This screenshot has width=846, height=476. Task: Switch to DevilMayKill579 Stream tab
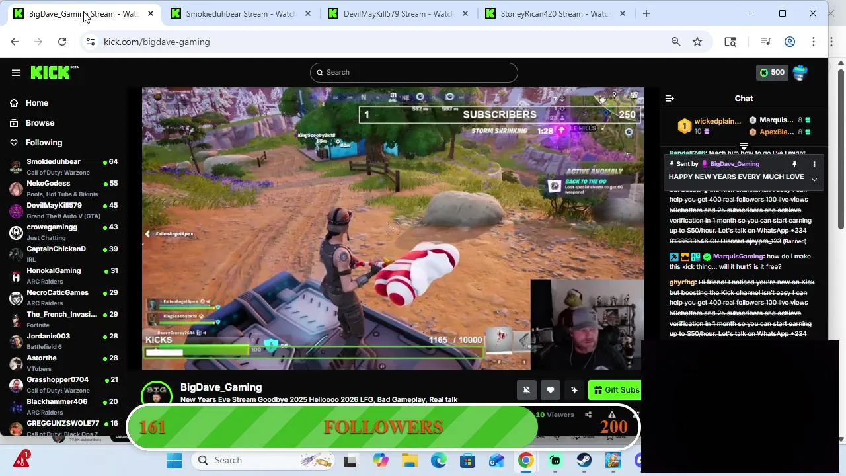398,13
